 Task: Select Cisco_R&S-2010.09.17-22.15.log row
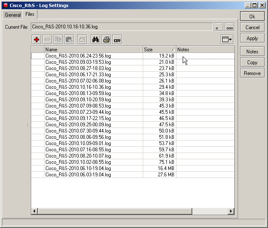pyautogui.click(x=133, y=118)
